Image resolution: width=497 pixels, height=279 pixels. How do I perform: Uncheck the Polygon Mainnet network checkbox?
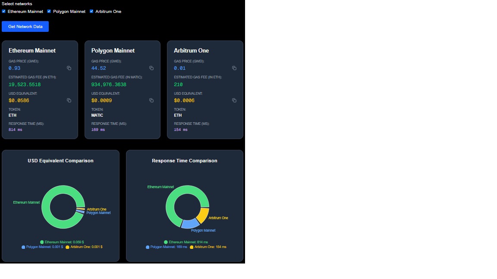coord(49,11)
